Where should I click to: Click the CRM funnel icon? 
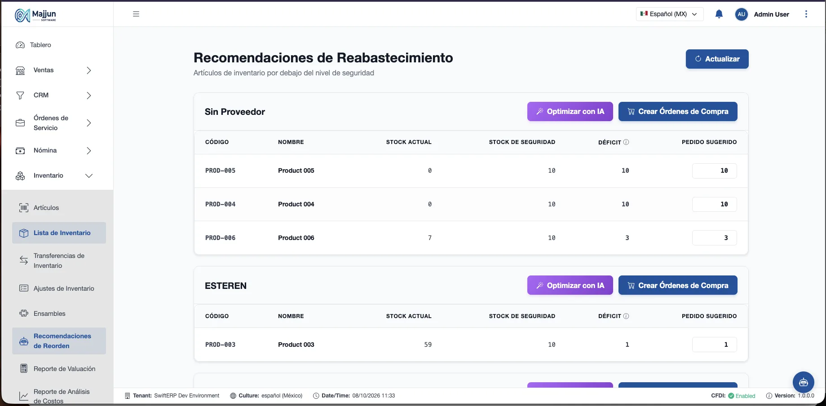click(x=20, y=96)
